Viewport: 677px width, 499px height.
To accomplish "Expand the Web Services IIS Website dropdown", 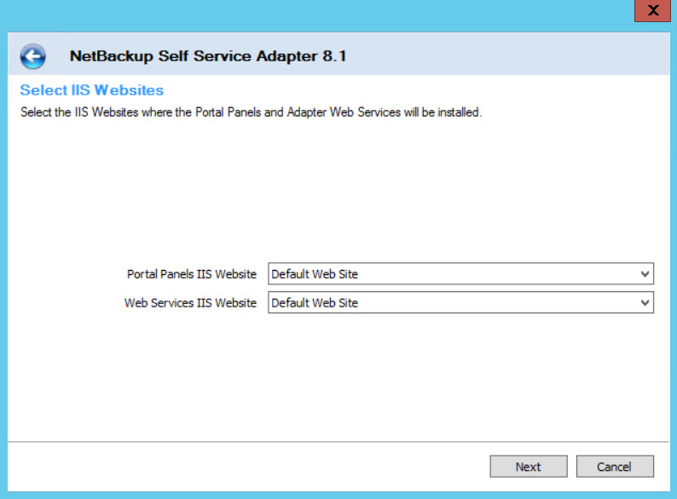I will point(460,303).
